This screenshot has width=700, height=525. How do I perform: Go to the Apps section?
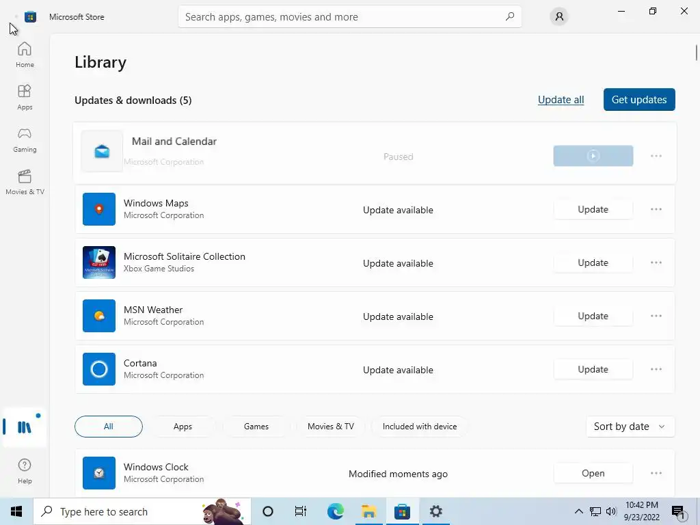coord(25,97)
